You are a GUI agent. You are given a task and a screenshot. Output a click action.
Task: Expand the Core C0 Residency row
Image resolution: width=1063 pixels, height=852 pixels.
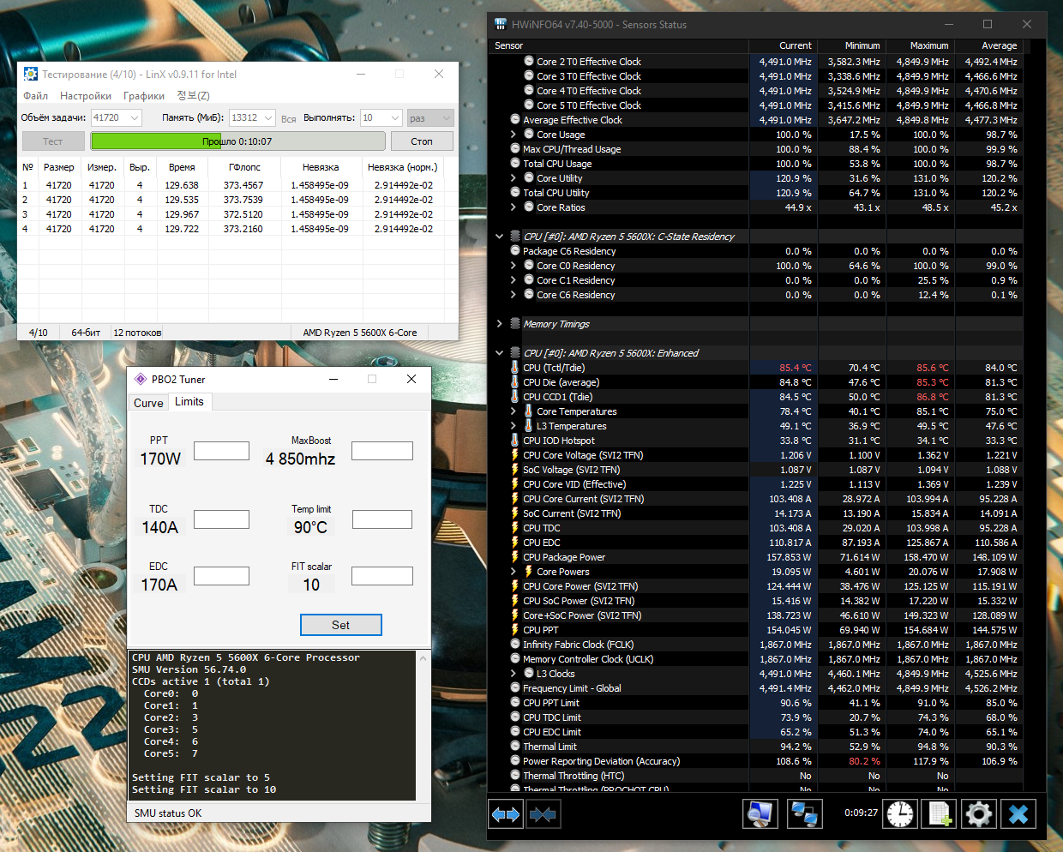513,266
